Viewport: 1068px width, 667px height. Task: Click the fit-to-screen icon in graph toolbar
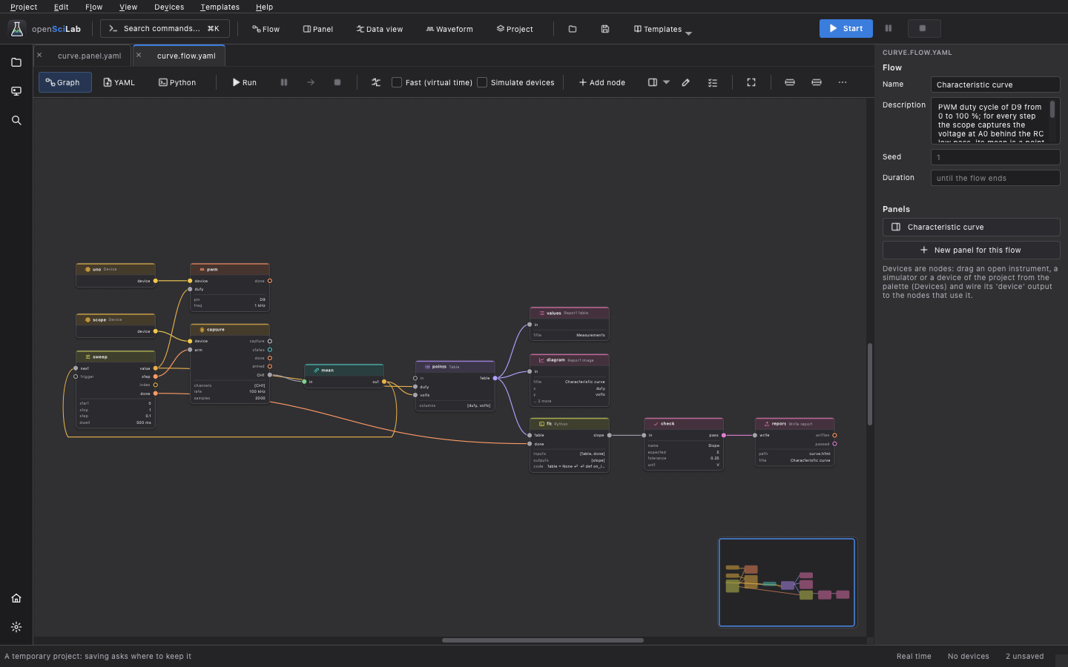(751, 82)
